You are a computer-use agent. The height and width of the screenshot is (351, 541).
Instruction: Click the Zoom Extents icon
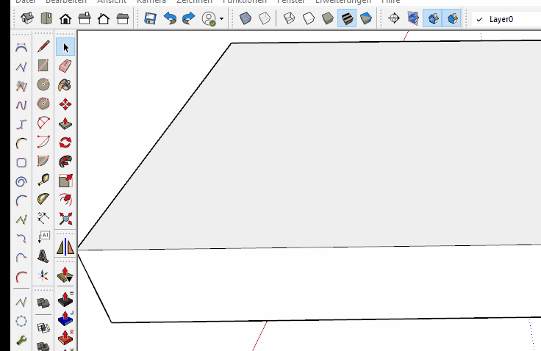tap(65, 218)
